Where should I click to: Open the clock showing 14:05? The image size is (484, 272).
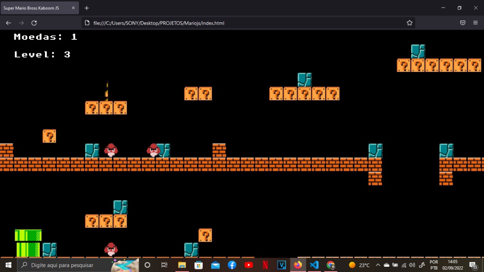pyautogui.click(x=453, y=265)
